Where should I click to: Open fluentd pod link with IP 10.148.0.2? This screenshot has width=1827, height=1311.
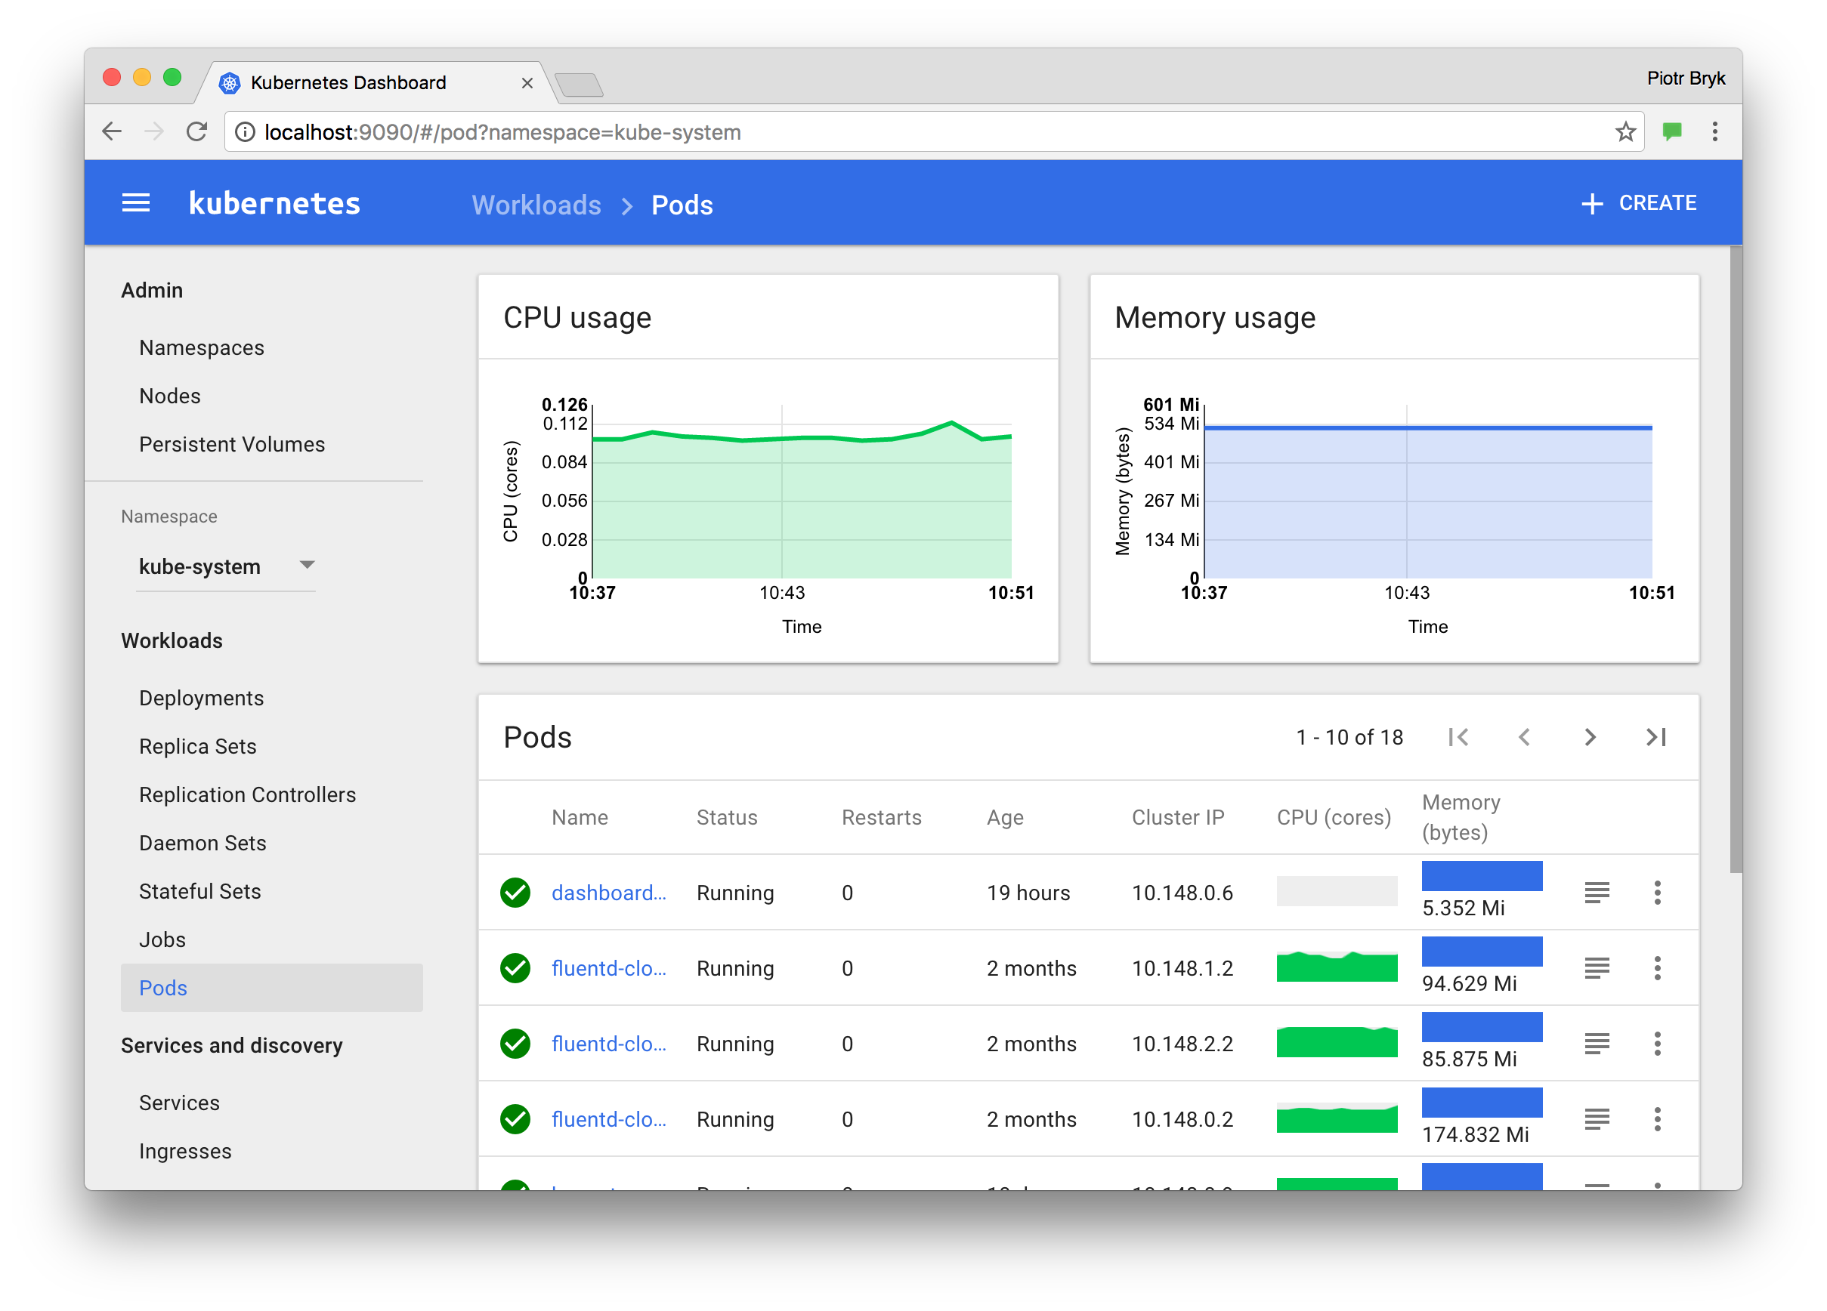point(608,1119)
